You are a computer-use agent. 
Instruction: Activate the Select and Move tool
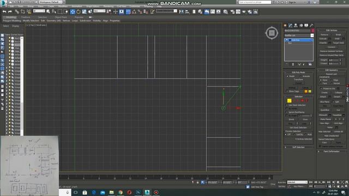[73, 11]
